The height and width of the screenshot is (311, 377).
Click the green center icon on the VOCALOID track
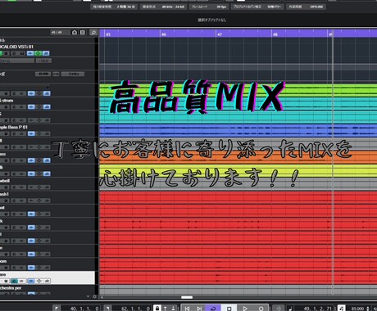pyautogui.click(x=39, y=53)
